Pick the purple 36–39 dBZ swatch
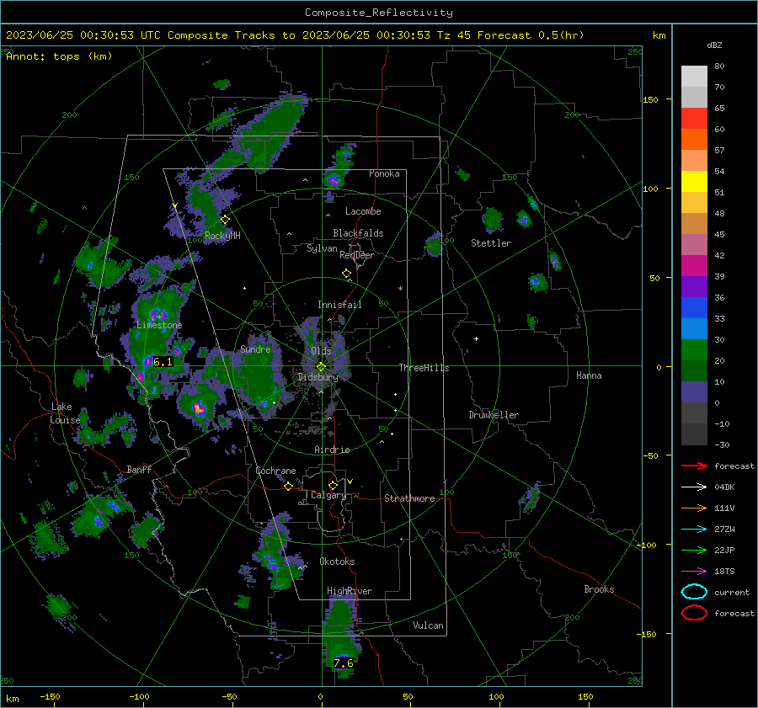Viewport: 758px width, 708px height. [694, 287]
